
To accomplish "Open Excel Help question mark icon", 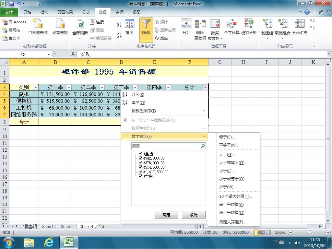I will [307, 12].
